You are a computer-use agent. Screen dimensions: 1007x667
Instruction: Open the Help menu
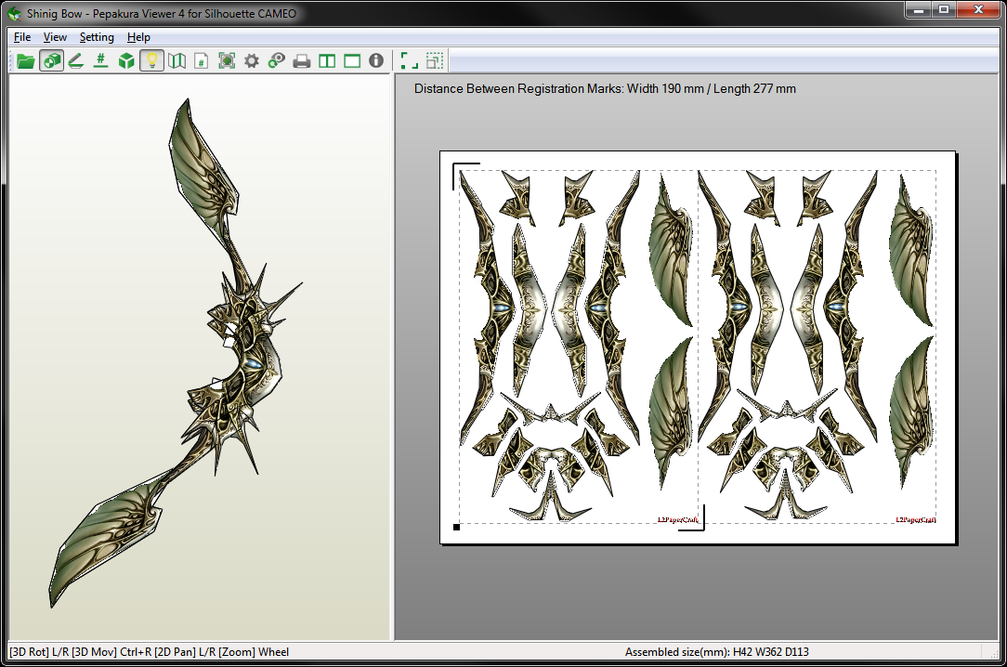click(x=138, y=37)
